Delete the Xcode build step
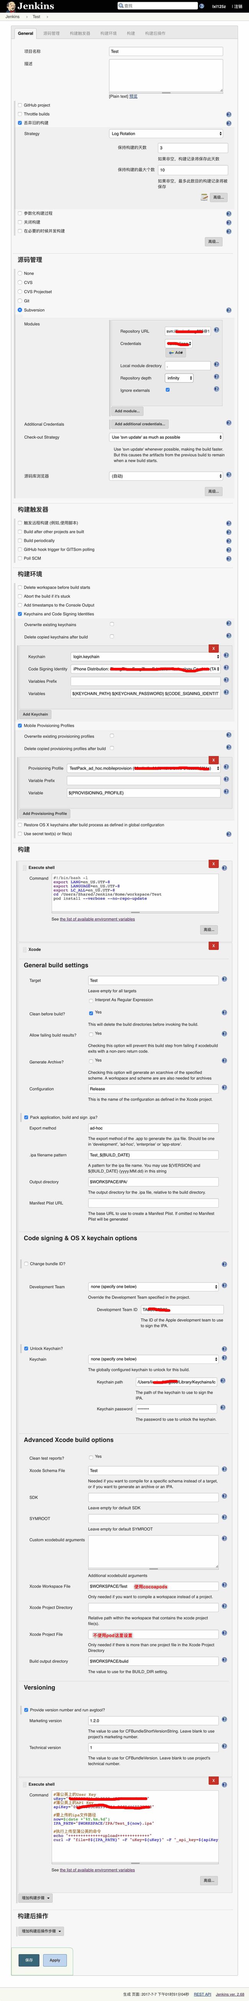The width and height of the screenshot is (249, 2001). 213,945
